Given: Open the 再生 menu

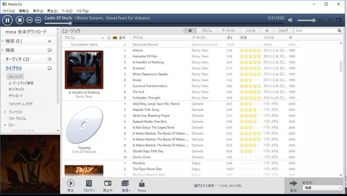Looking at the screenshot, I should pos(52,11).
